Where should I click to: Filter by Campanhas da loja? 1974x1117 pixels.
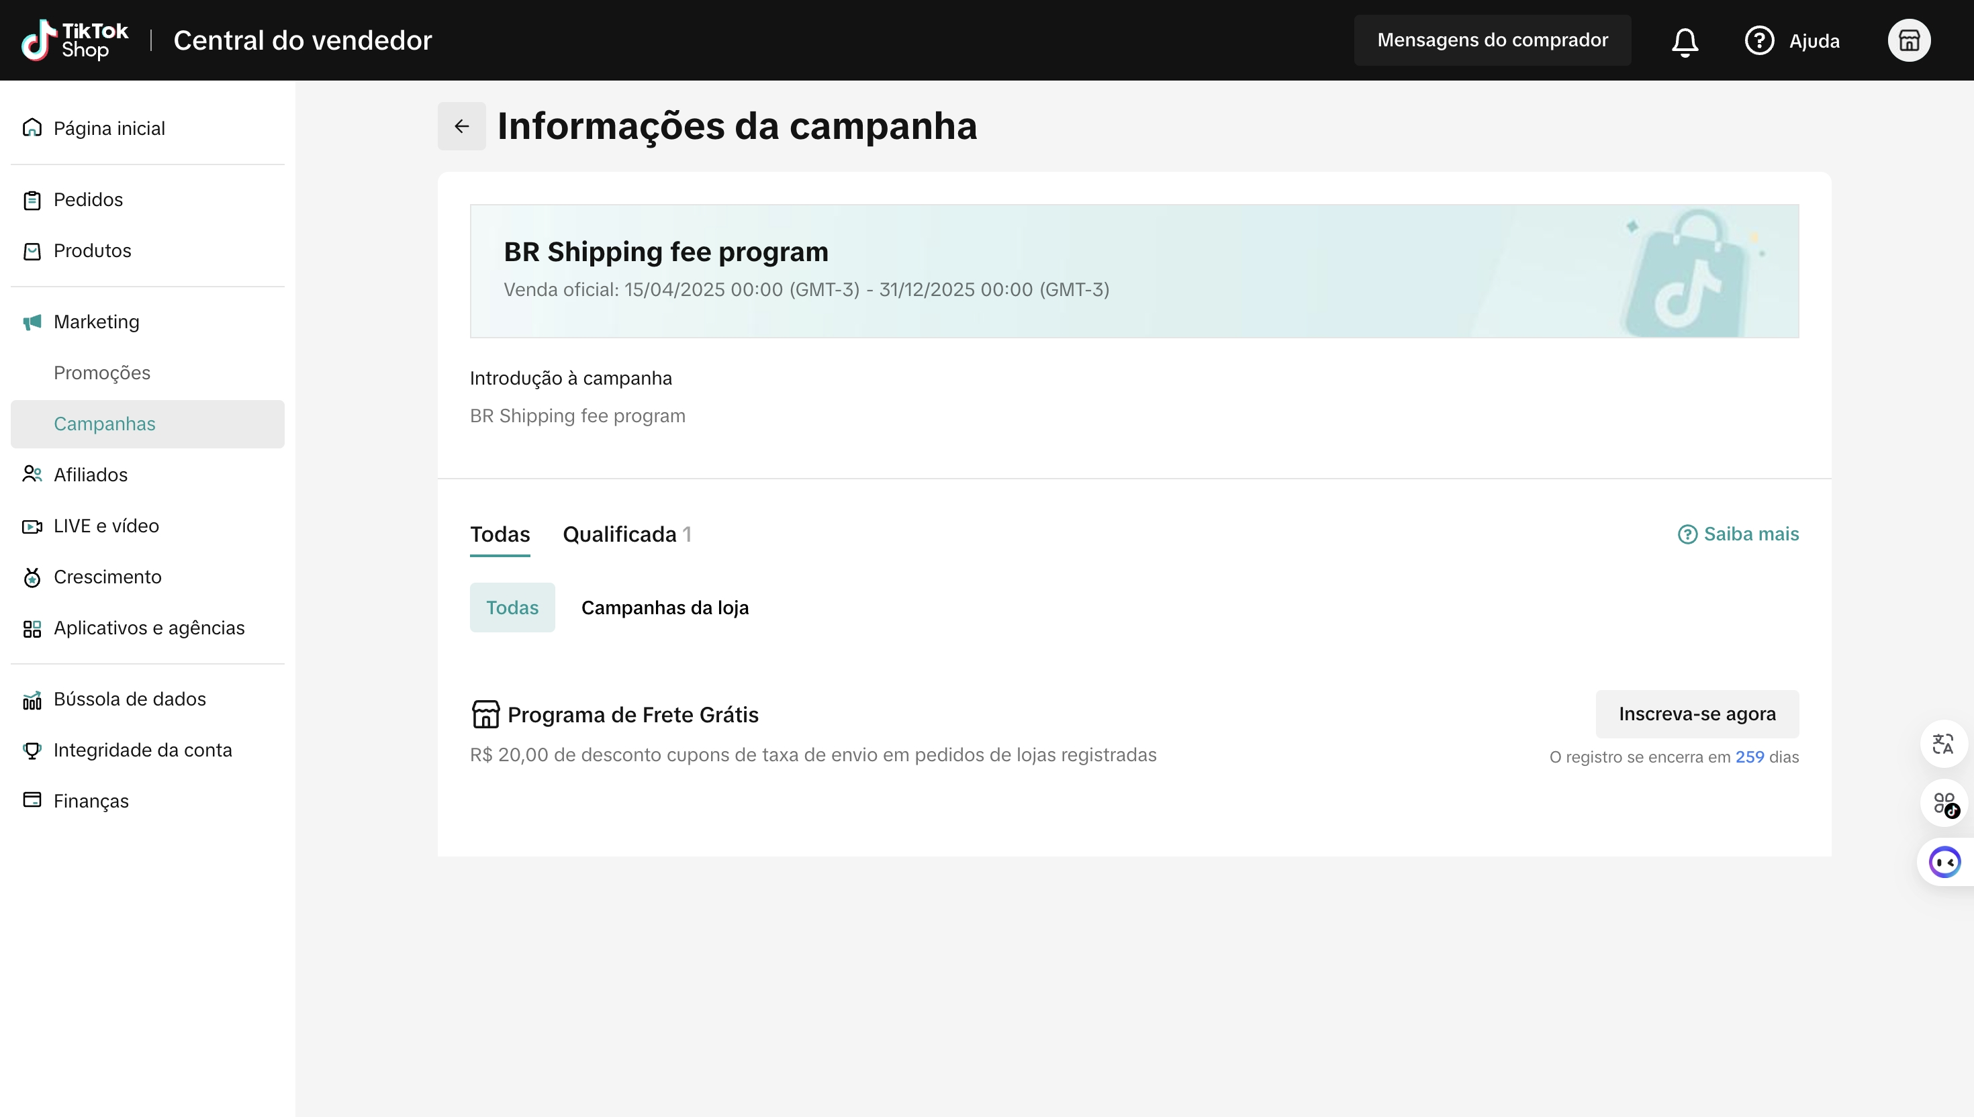tap(665, 608)
